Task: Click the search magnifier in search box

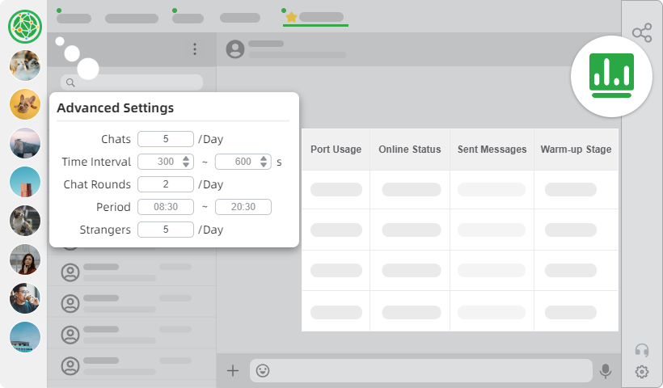Action: [x=70, y=82]
